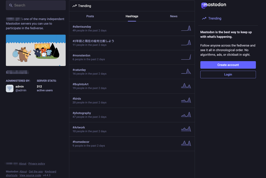Viewport: 266px width, 178px height.
Task: View the #BuyIntoArt usage sparkline
Action: (186, 86)
